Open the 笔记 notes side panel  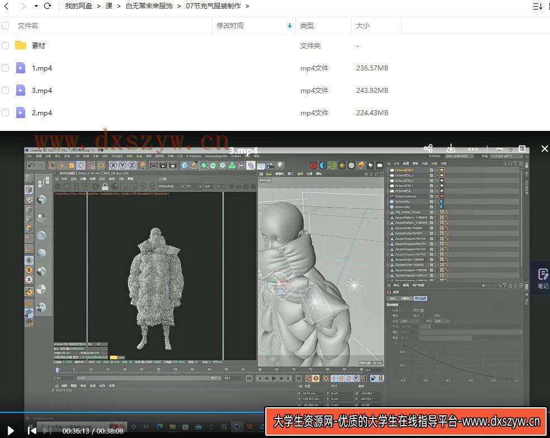pos(543,279)
